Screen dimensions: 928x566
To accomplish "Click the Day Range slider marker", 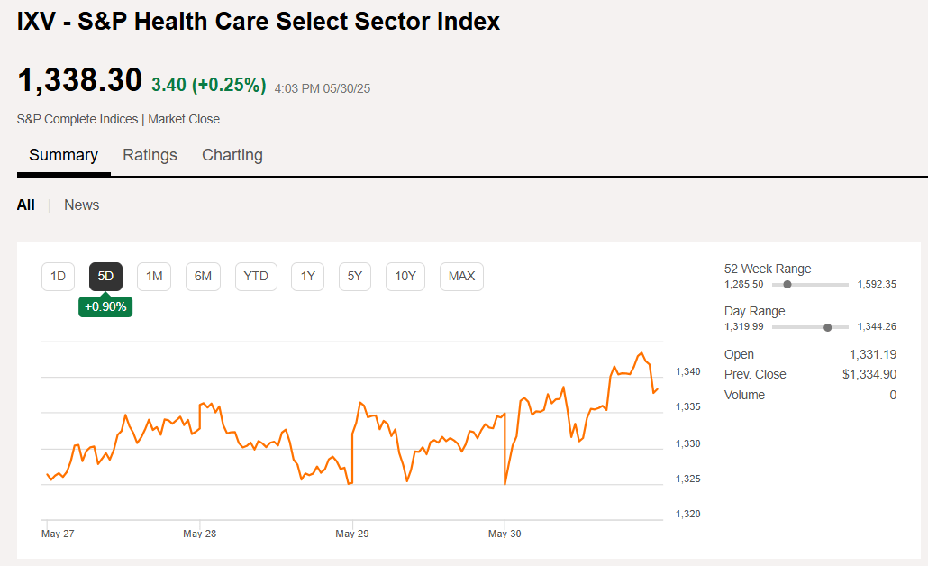I will (828, 327).
